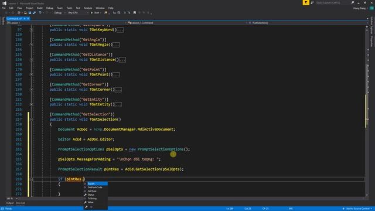Screen dimensions: 375x211
Task: Expand the collapsed TGetPoint method
Action: coord(31,74)
